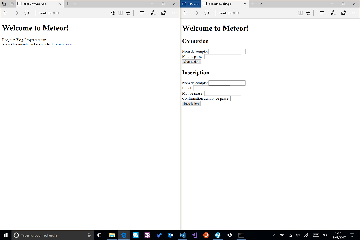Click the Share icon in left window
The image size is (360, 240).
[x=164, y=13]
